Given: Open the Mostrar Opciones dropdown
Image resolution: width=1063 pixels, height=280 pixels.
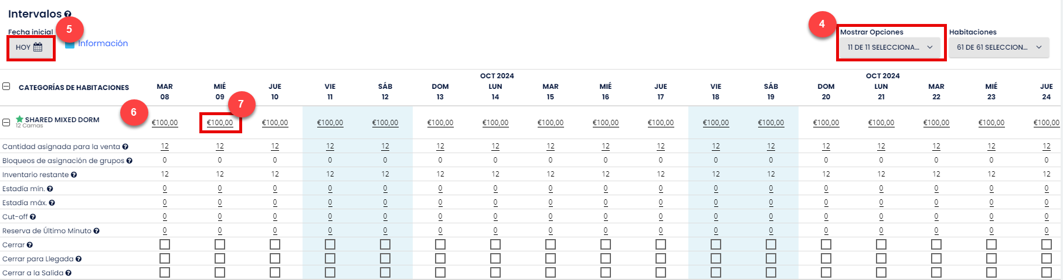Looking at the screenshot, I should [889, 47].
